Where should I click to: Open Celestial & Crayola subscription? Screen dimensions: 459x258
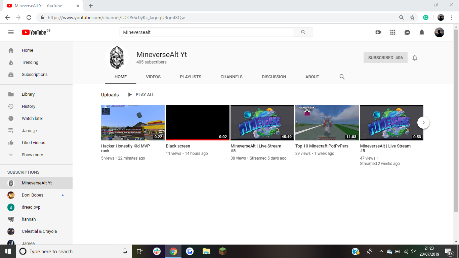click(x=36, y=231)
